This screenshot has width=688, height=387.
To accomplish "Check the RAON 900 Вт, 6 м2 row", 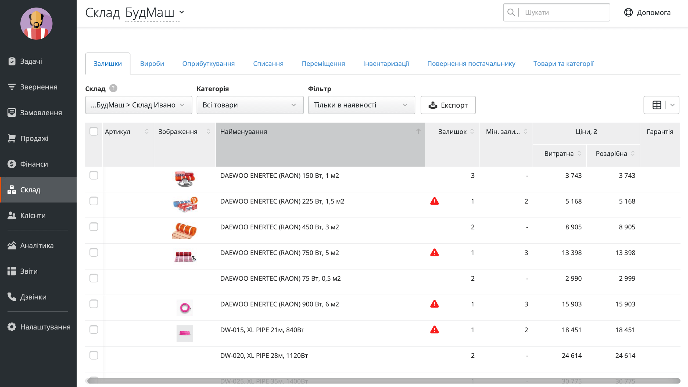I will 94,304.
